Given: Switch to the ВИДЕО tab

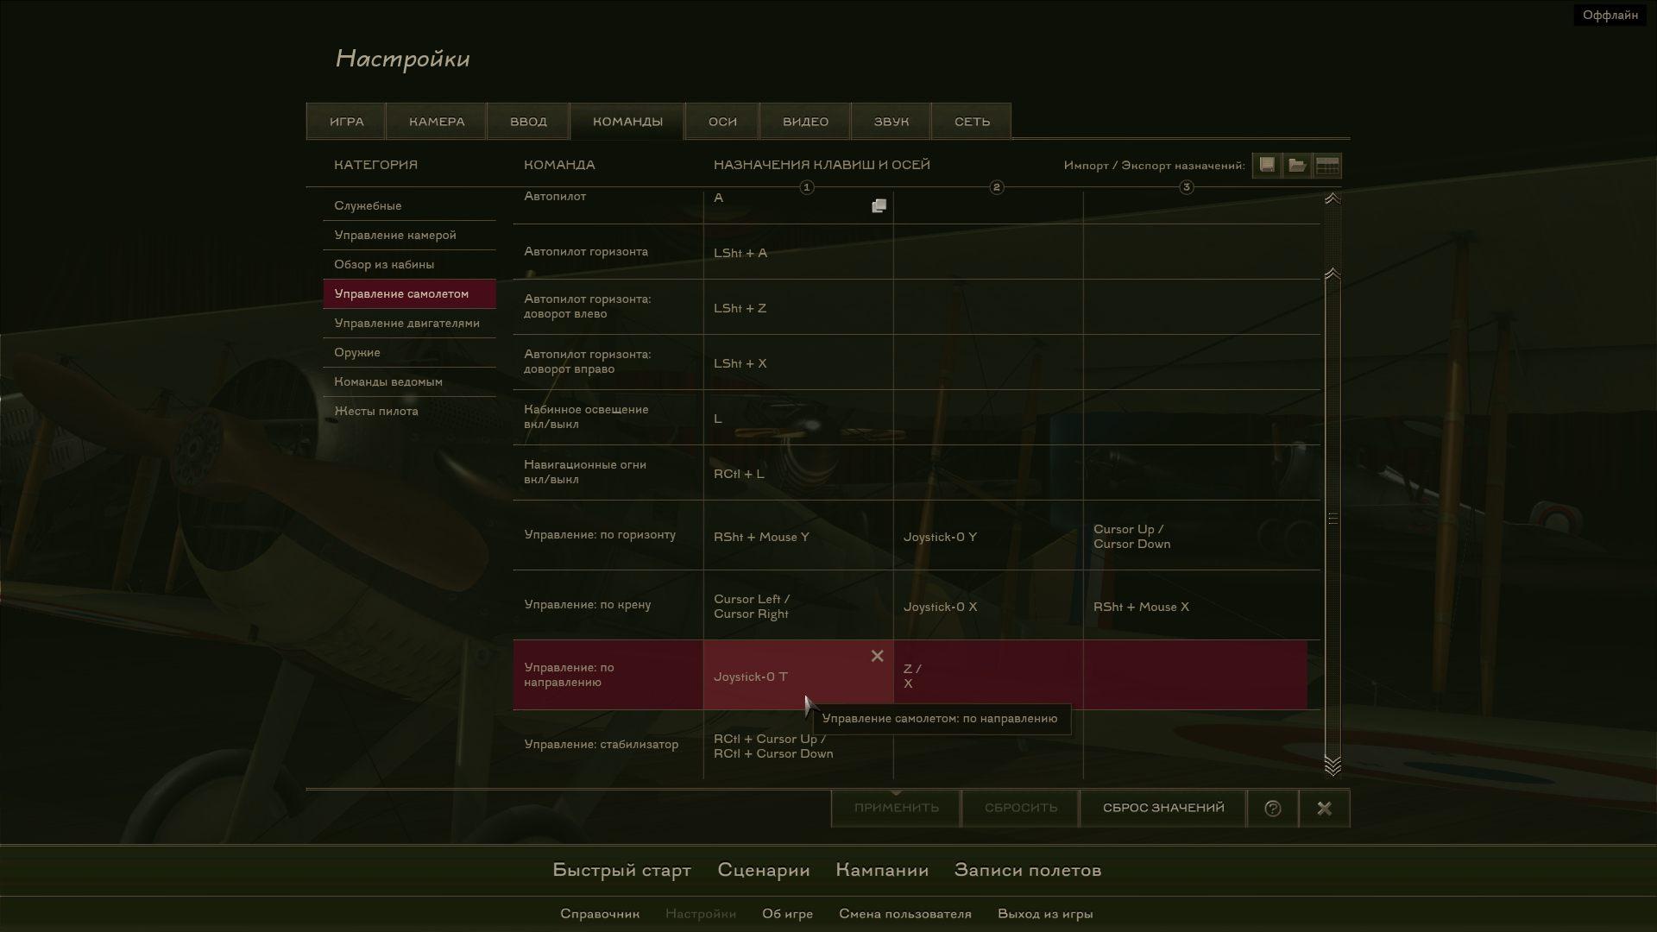Looking at the screenshot, I should (805, 122).
